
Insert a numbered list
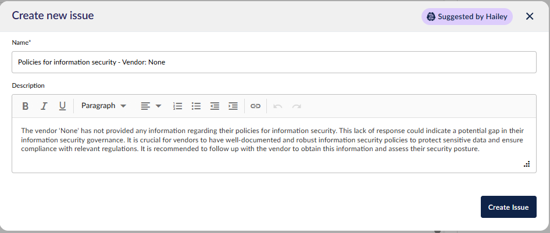click(x=178, y=106)
